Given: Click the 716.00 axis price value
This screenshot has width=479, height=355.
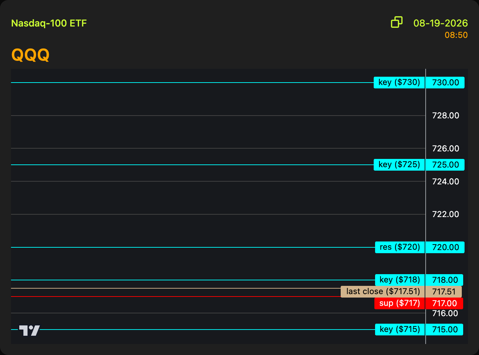Looking at the screenshot, I should pyautogui.click(x=445, y=313).
